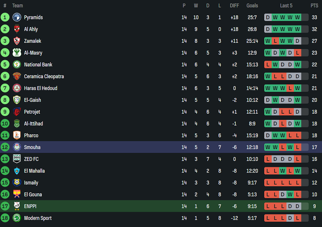Sort the table by PTS column
This screenshot has height=227, width=322.
coord(314,6)
